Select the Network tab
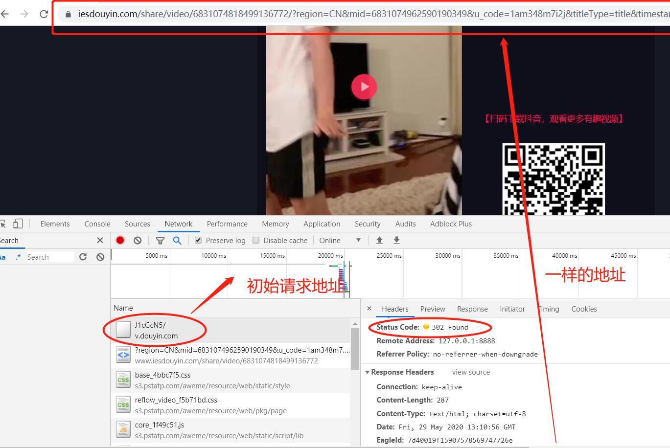Image resolution: width=670 pixels, height=448 pixels. [179, 224]
